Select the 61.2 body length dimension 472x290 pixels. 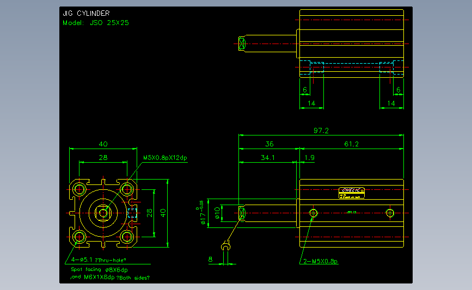tap(351, 144)
